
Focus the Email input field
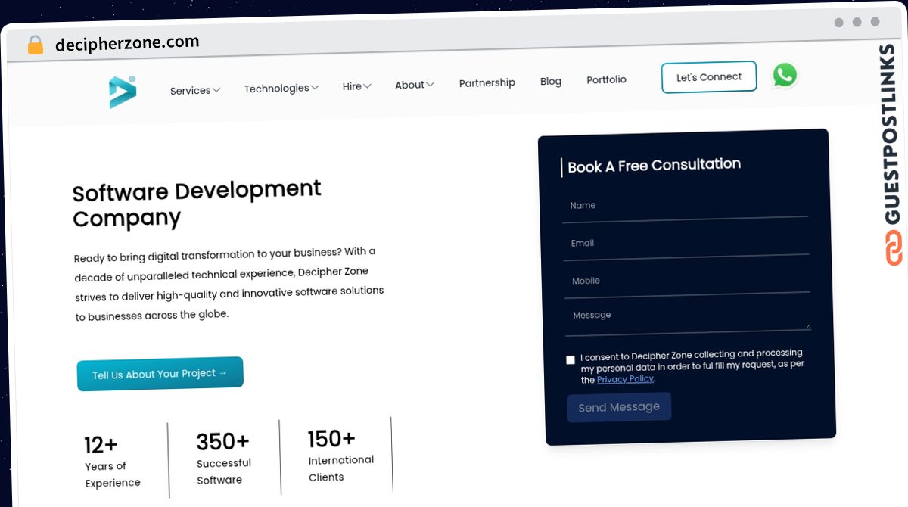tap(686, 244)
